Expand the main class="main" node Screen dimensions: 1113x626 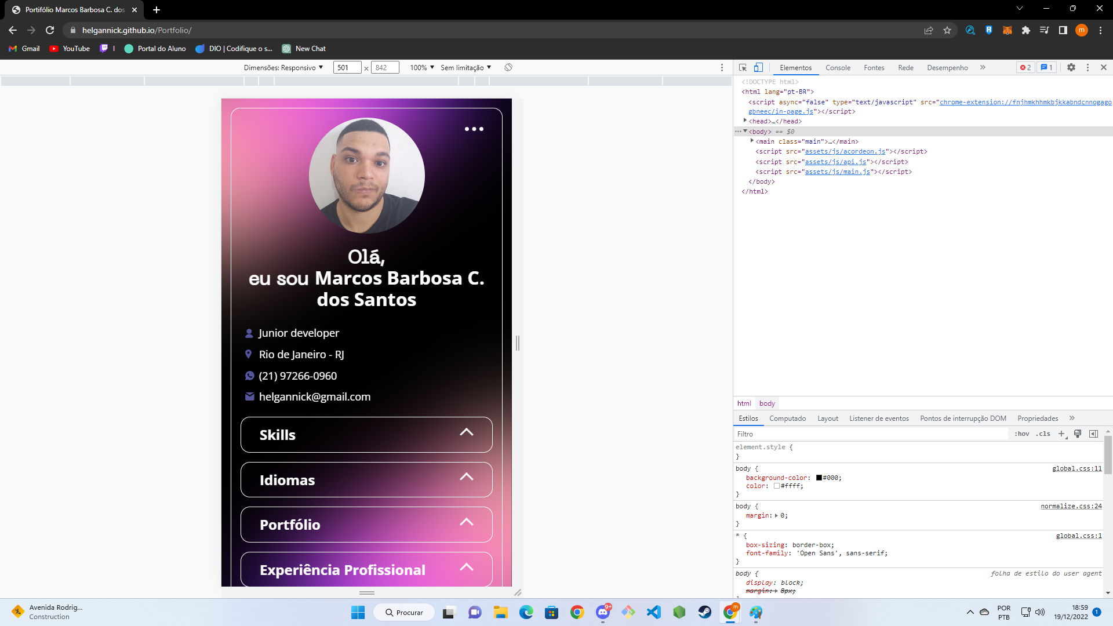click(x=752, y=141)
